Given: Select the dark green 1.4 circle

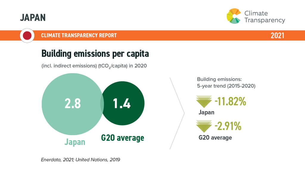Looking at the screenshot, I should [122, 103].
